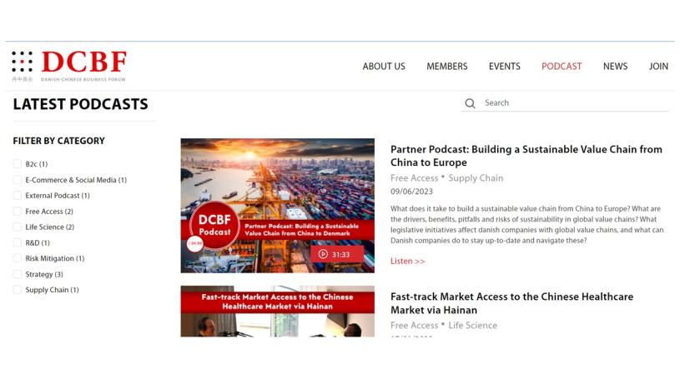Enable the E-Commerce & Social Media filter
The image size is (680, 379).
(18, 180)
